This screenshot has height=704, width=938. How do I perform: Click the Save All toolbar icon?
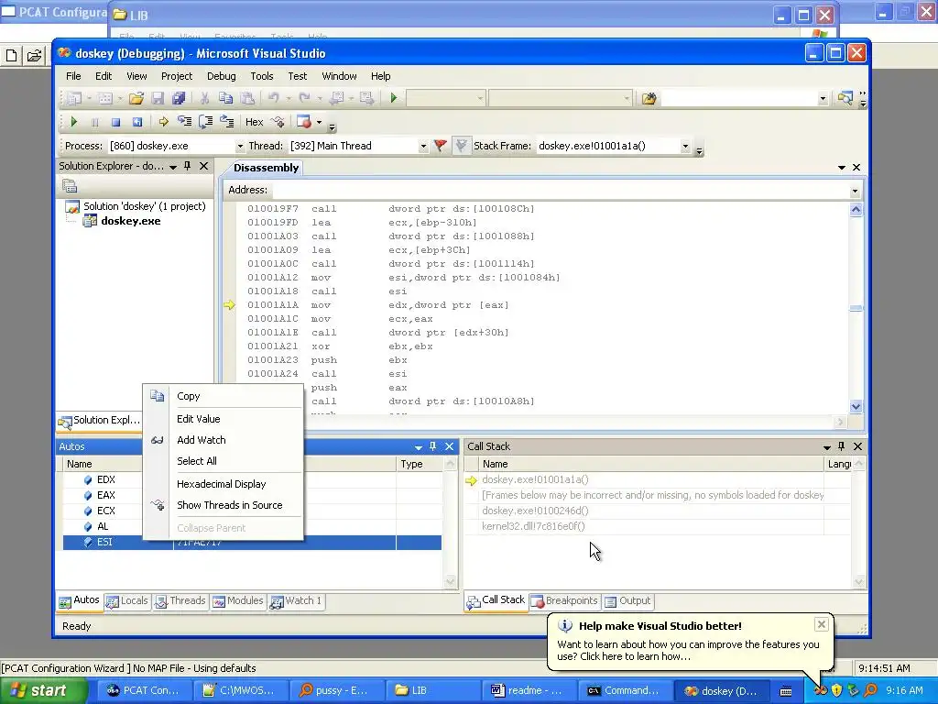179,98
